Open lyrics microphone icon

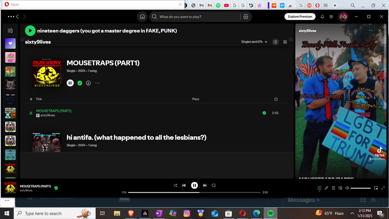(x=326, y=188)
